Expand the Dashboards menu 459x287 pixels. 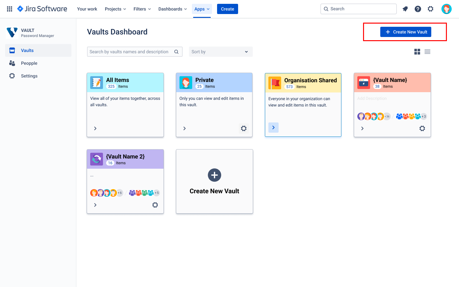(172, 9)
